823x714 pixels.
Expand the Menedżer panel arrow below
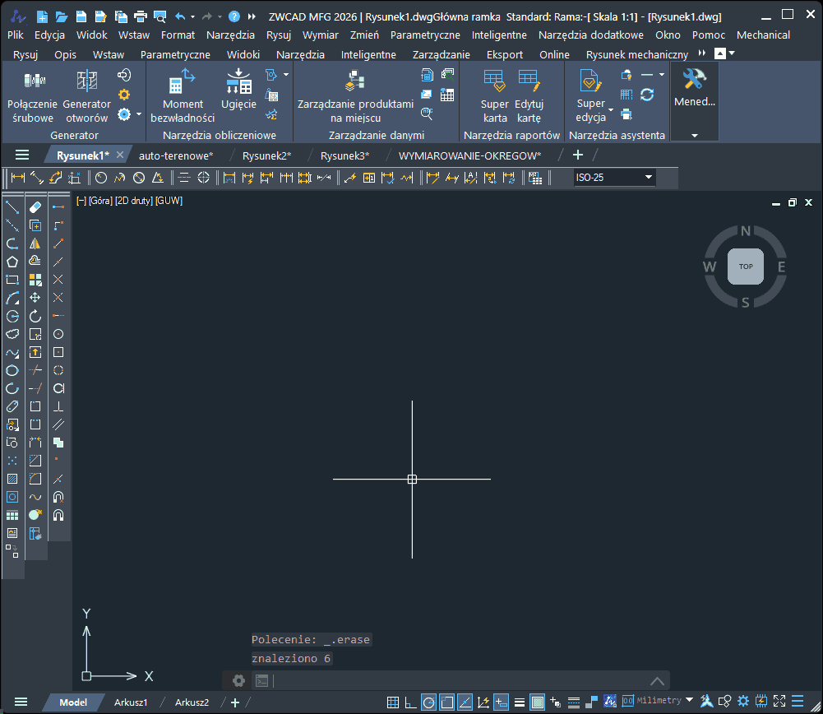coord(695,136)
